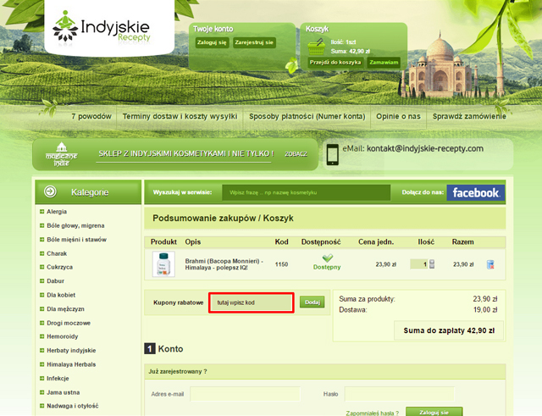Select Hemoroidy category

point(62,336)
